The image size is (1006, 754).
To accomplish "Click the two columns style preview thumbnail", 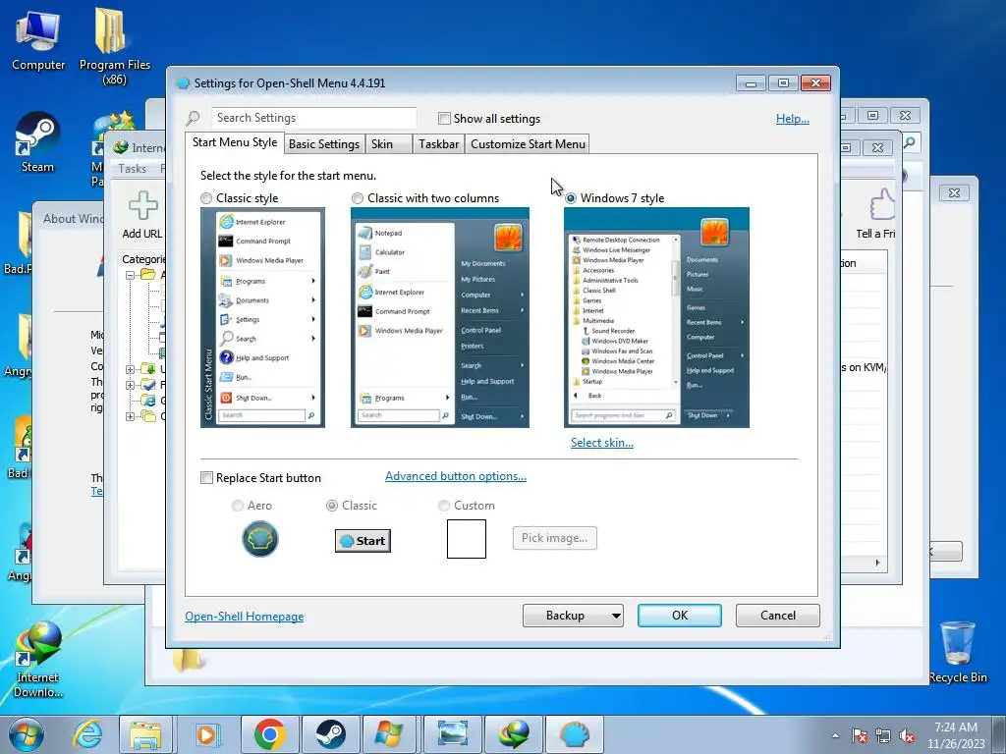I will click(x=440, y=317).
